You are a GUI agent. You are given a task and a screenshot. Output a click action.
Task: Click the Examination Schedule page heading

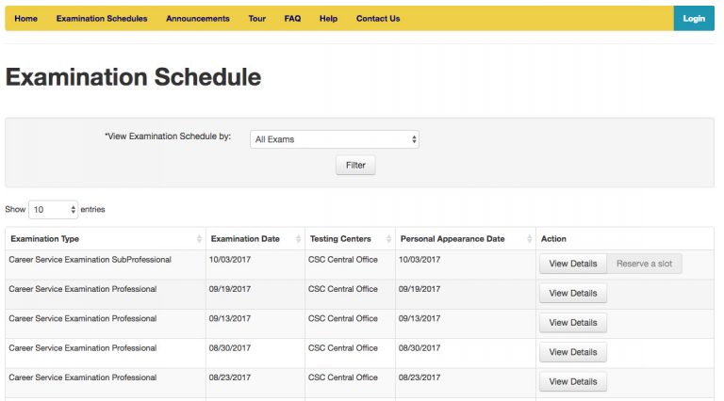[x=134, y=77]
